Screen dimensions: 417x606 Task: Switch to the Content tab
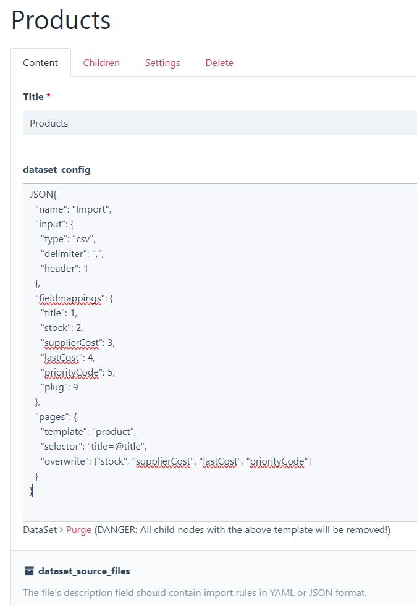click(40, 63)
